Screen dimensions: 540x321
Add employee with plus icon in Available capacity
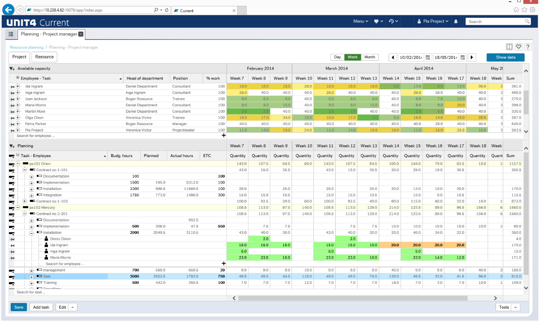(223, 136)
